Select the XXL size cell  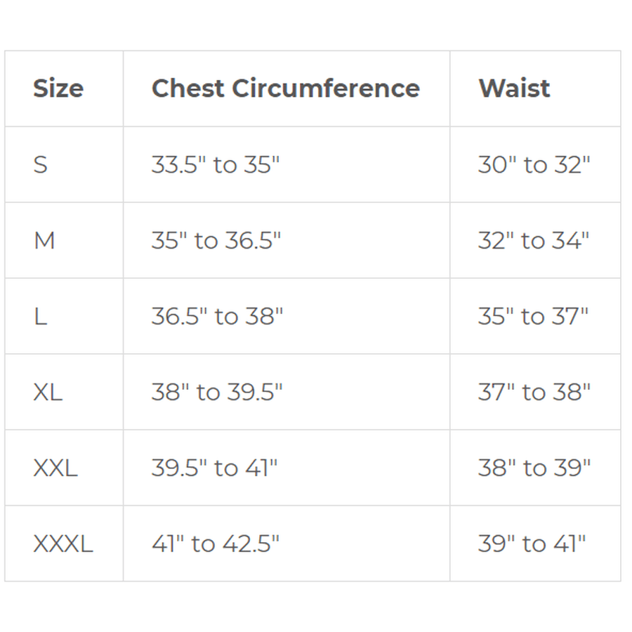[x=55, y=468]
